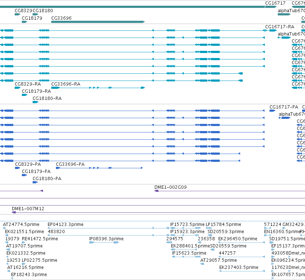This screenshot has width=305, height=280.
Task: Select the CG8329-PA protein label
Action: 28,164
